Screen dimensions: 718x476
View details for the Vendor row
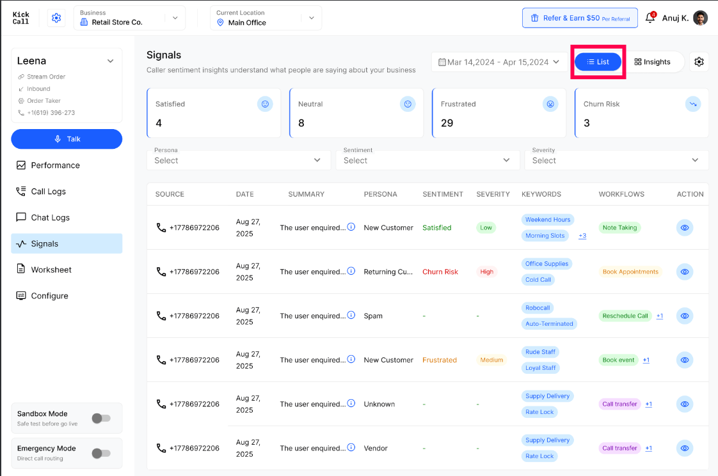[x=685, y=448]
